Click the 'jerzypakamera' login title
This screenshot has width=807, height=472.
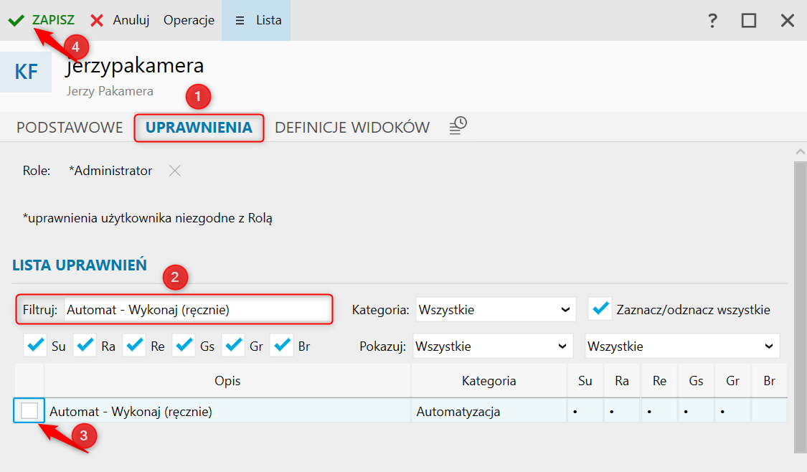tap(135, 66)
